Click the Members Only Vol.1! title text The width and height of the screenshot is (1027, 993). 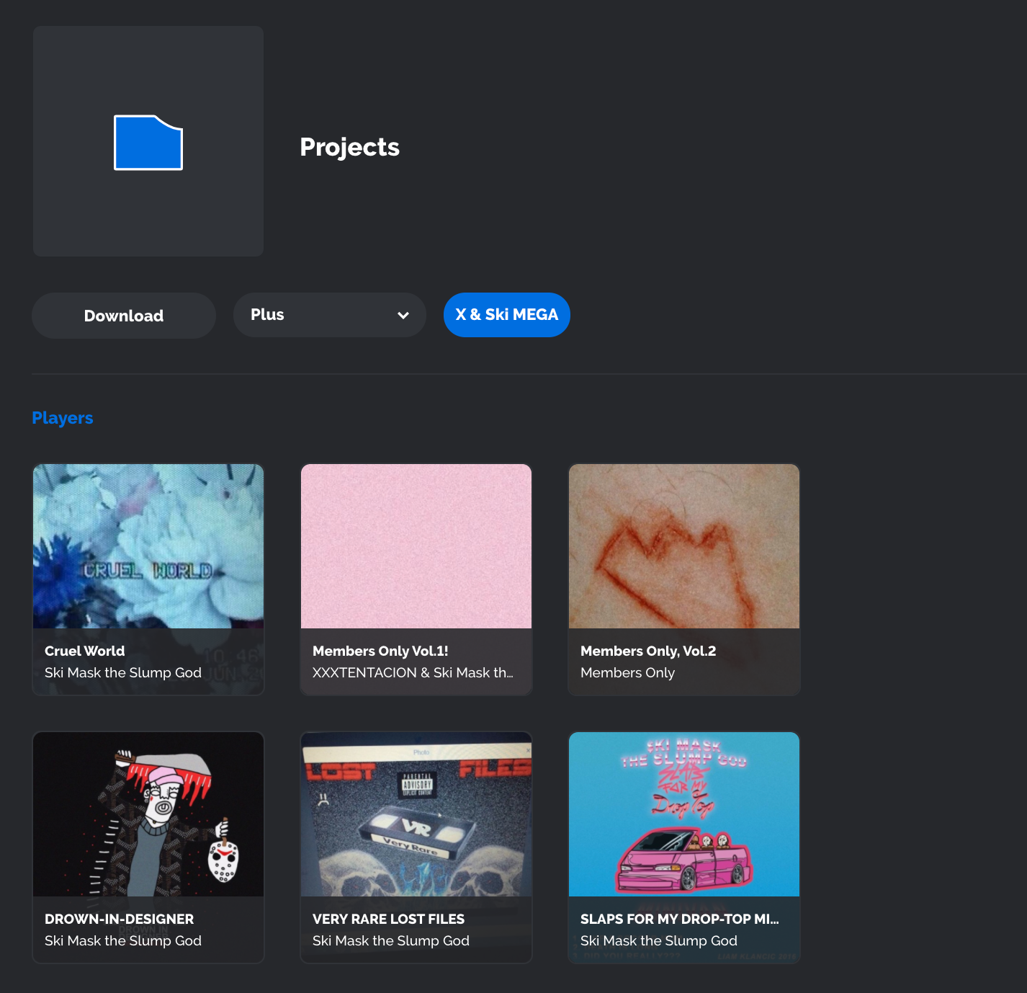(380, 651)
